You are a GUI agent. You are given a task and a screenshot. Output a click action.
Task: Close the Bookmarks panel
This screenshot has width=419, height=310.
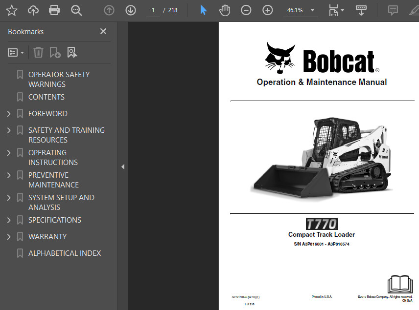[x=103, y=31]
